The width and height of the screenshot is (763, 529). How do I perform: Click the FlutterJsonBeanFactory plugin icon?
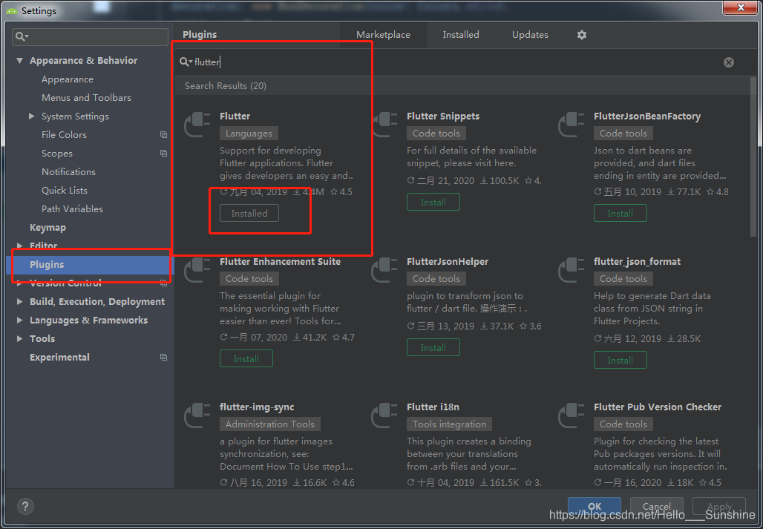coord(571,125)
